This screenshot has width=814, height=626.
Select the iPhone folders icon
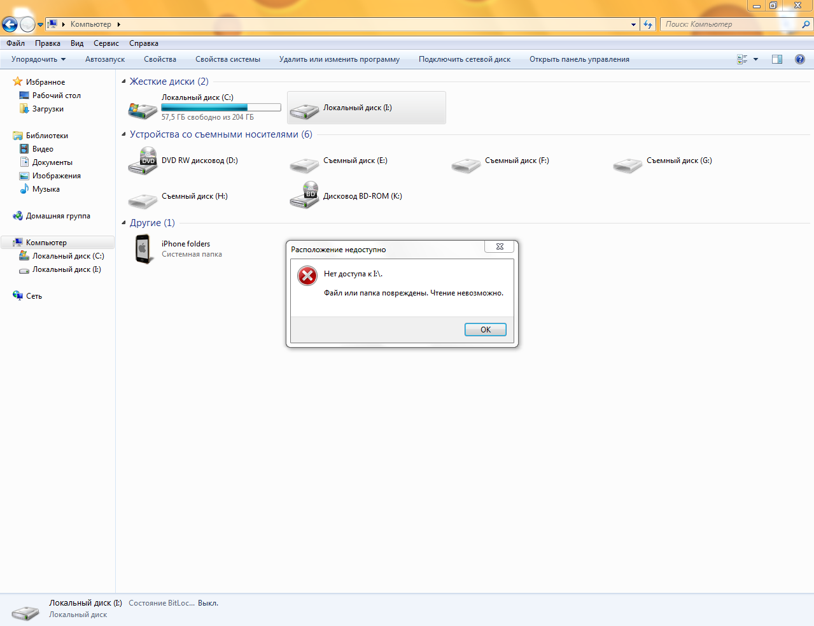tap(143, 249)
